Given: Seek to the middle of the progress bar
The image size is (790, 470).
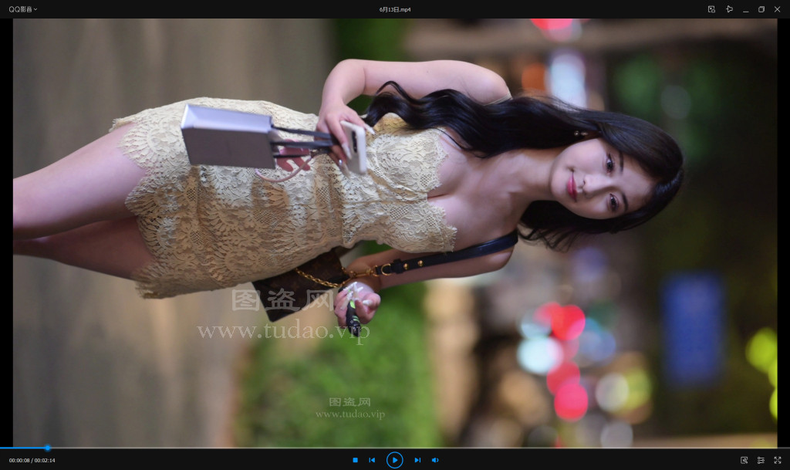Looking at the screenshot, I should [395, 448].
